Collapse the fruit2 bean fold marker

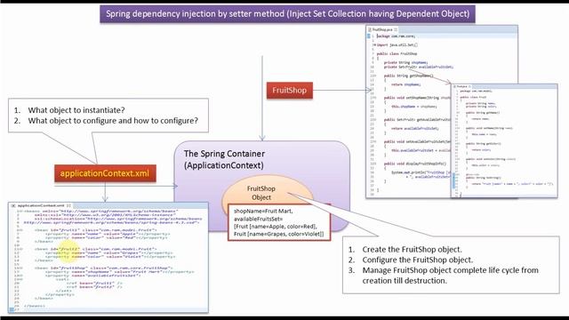coord(21,249)
